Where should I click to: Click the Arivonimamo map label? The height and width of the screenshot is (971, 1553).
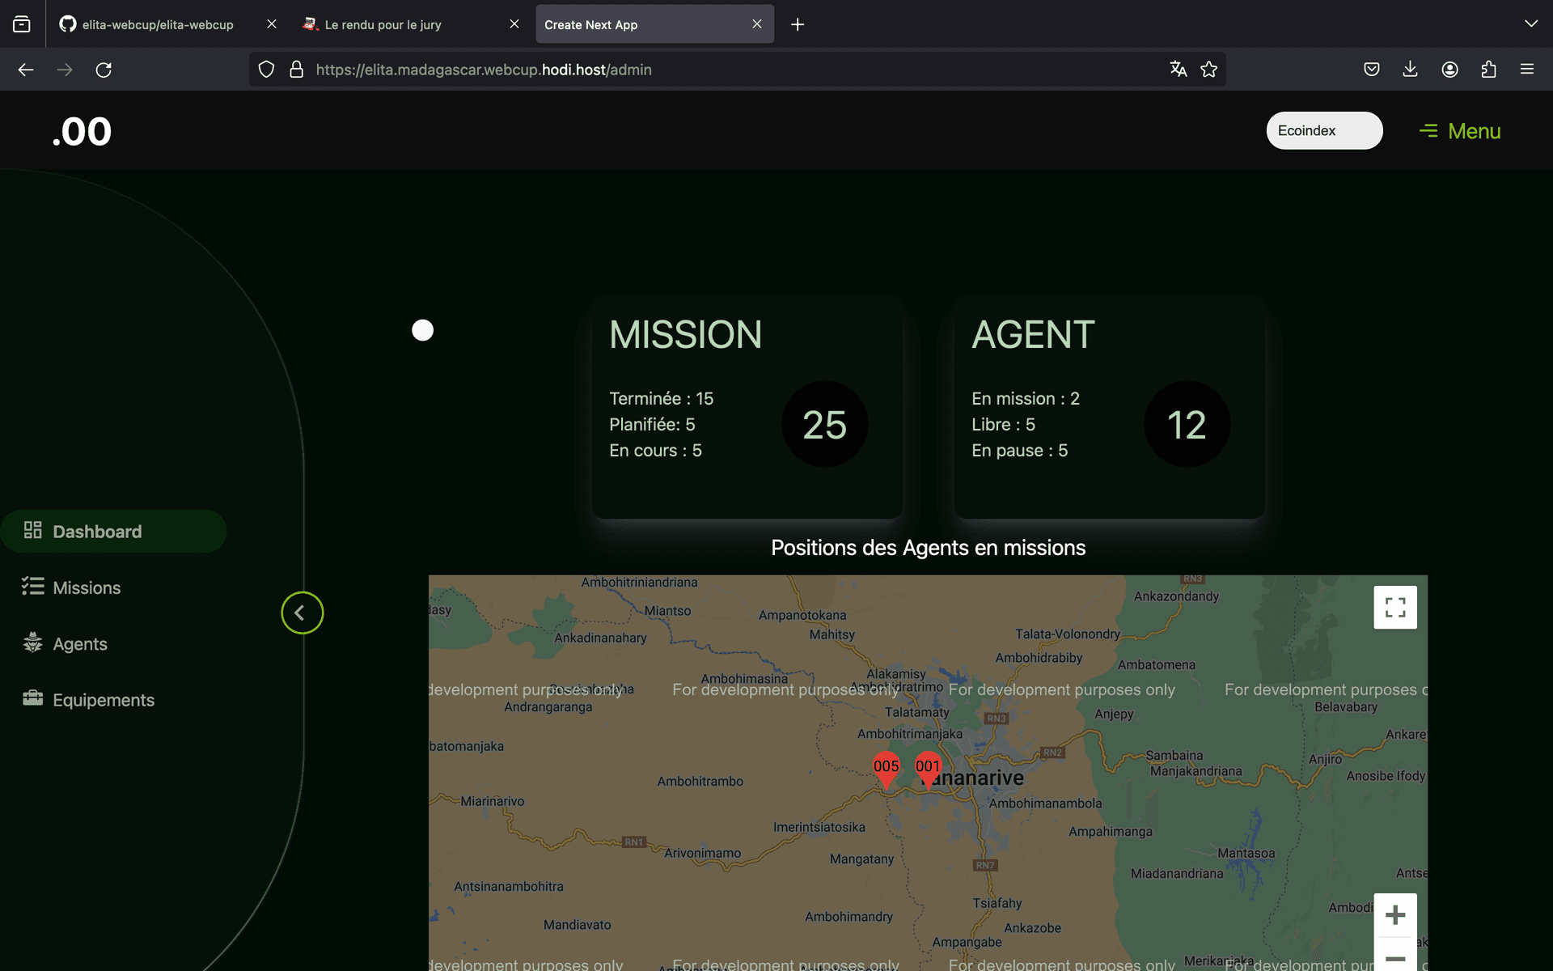(702, 854)
